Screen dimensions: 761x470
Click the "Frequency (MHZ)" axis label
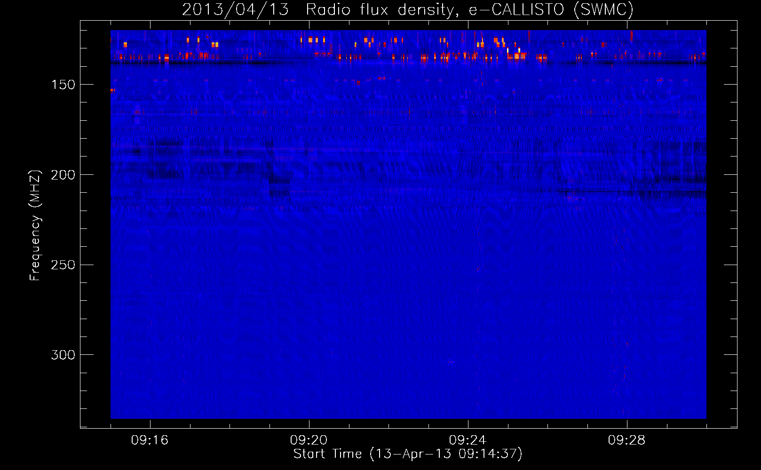point(35,225)
